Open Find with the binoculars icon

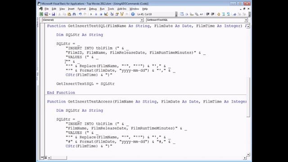pyautogui.click(x=74, y=14)
